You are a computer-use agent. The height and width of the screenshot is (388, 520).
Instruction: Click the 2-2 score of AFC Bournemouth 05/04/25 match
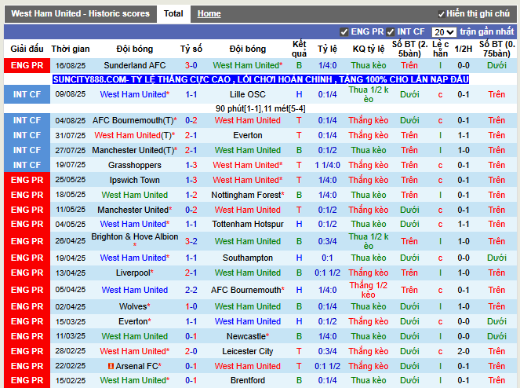coord(191,290)
